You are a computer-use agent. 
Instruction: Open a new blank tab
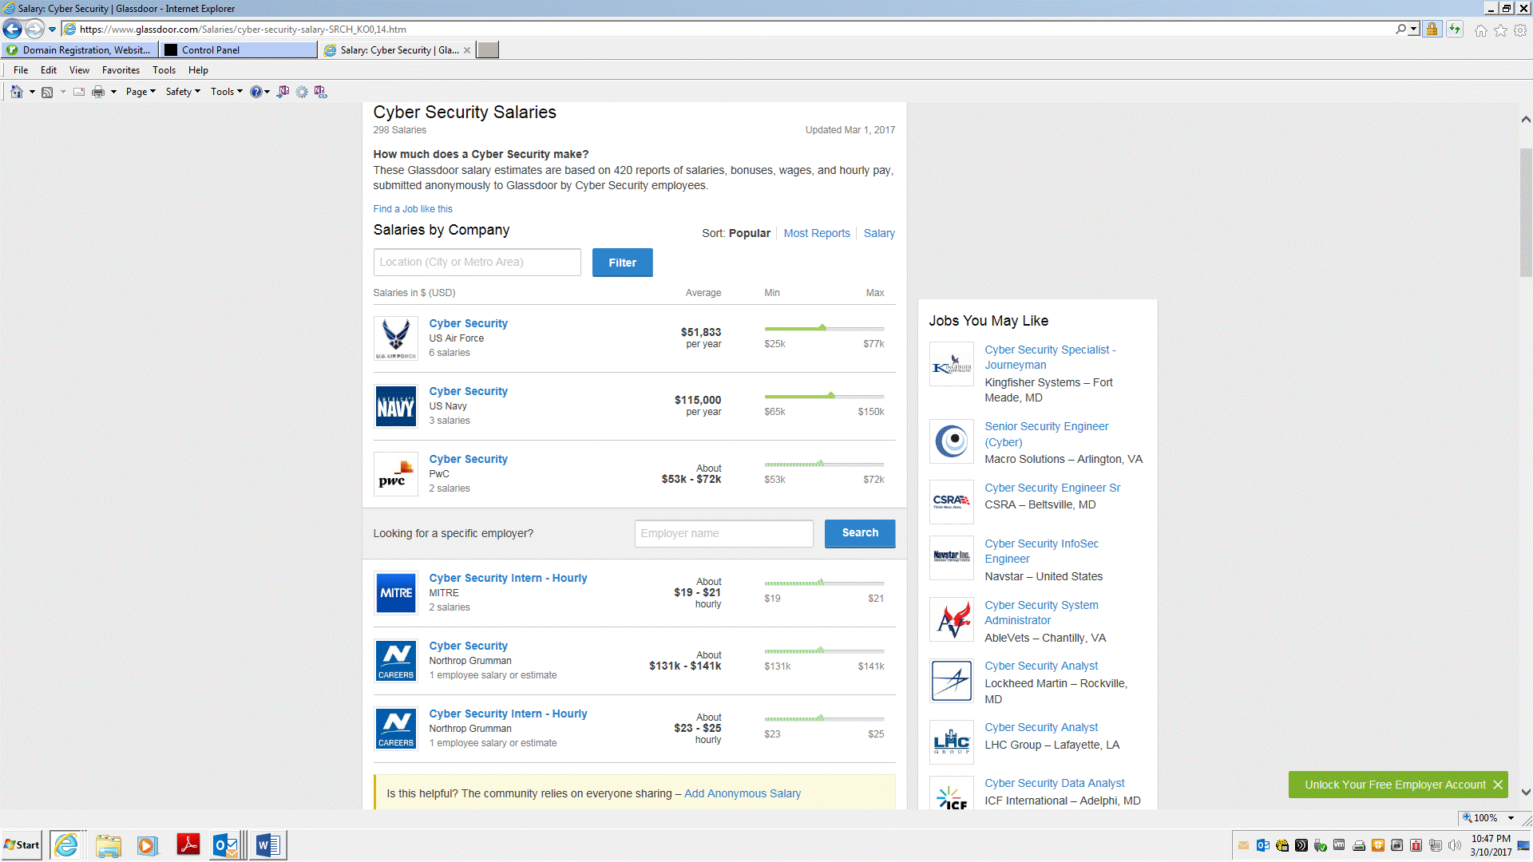[x=488, y=50]
